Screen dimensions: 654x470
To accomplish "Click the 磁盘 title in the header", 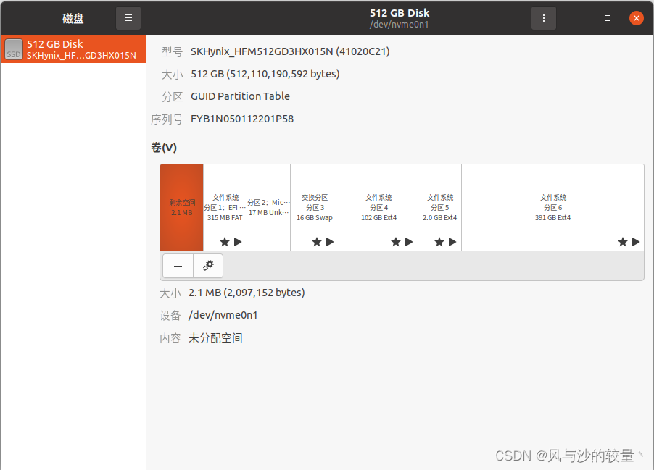I will tap(73, 18).
